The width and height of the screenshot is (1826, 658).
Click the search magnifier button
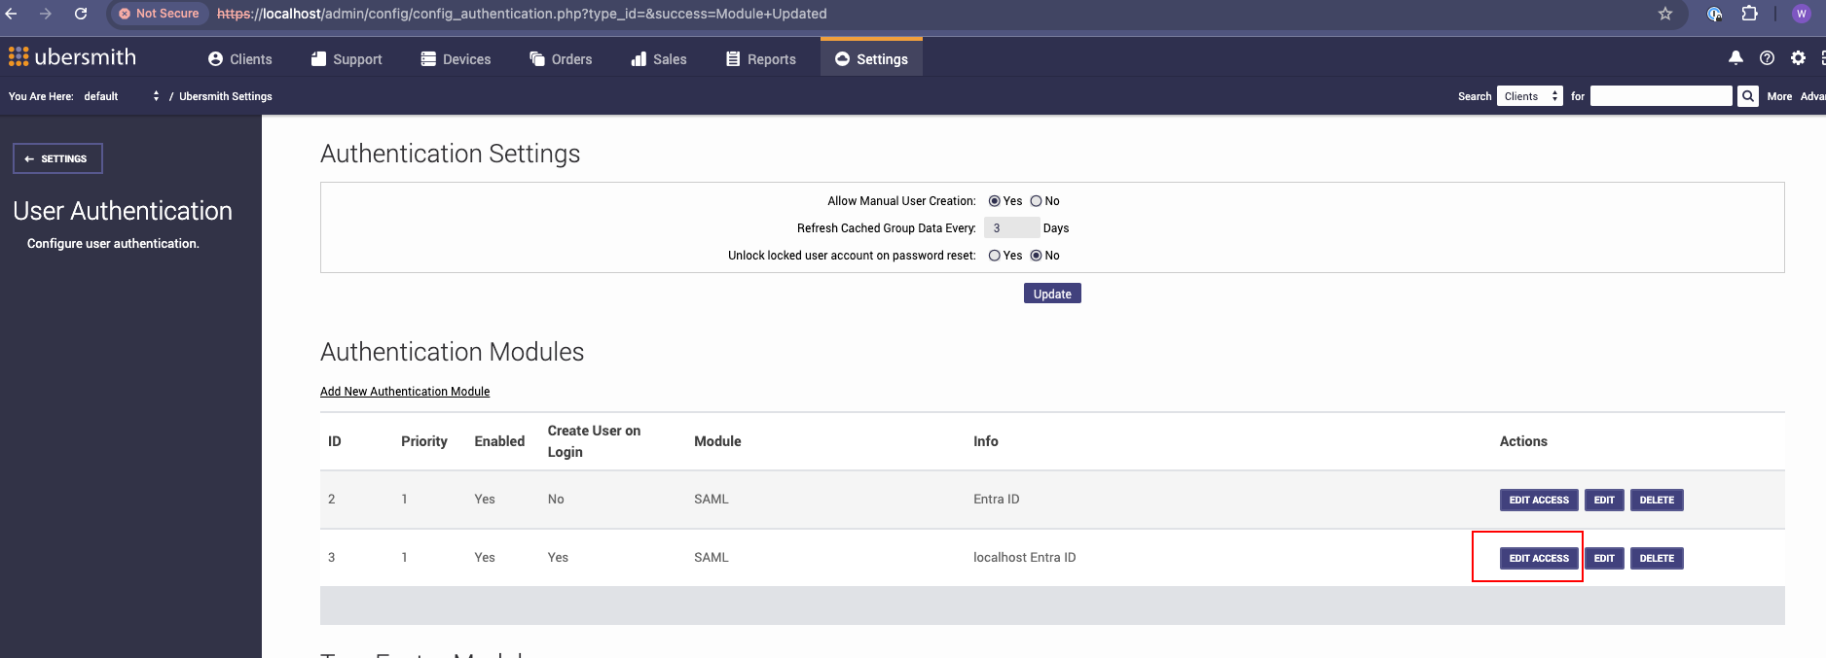1748,96
